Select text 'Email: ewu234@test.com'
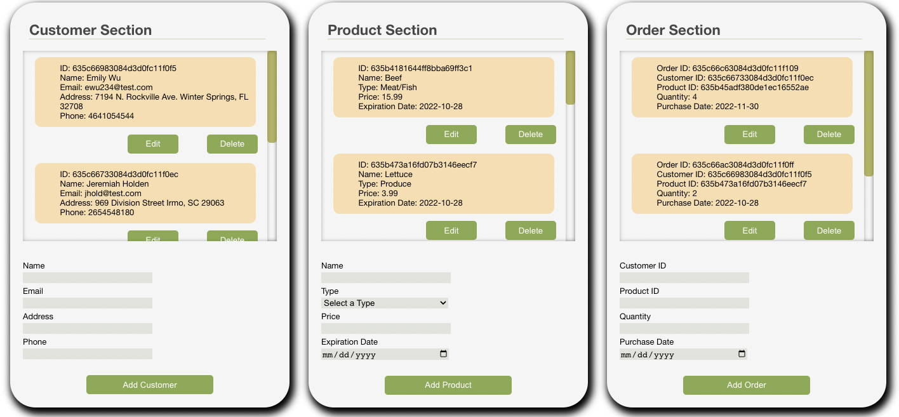 pyautogui.click(x=106, y=87)
